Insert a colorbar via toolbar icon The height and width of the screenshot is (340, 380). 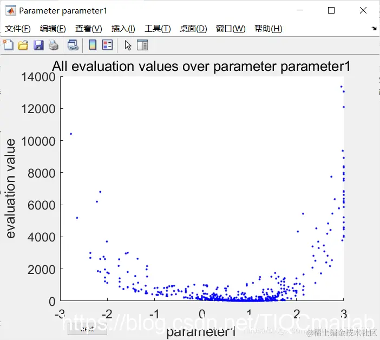(93, 45)
